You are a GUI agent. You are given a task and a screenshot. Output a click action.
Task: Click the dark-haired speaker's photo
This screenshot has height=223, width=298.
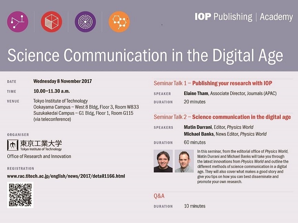coord(163,161)
